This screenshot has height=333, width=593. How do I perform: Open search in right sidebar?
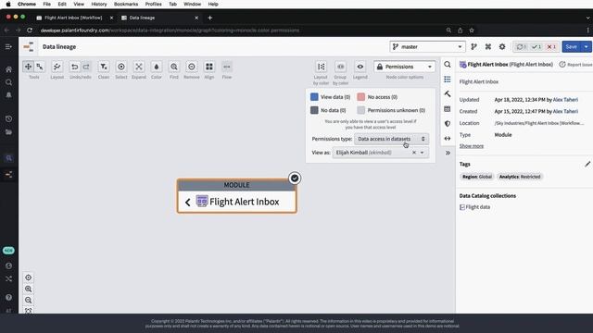point(448,65)
